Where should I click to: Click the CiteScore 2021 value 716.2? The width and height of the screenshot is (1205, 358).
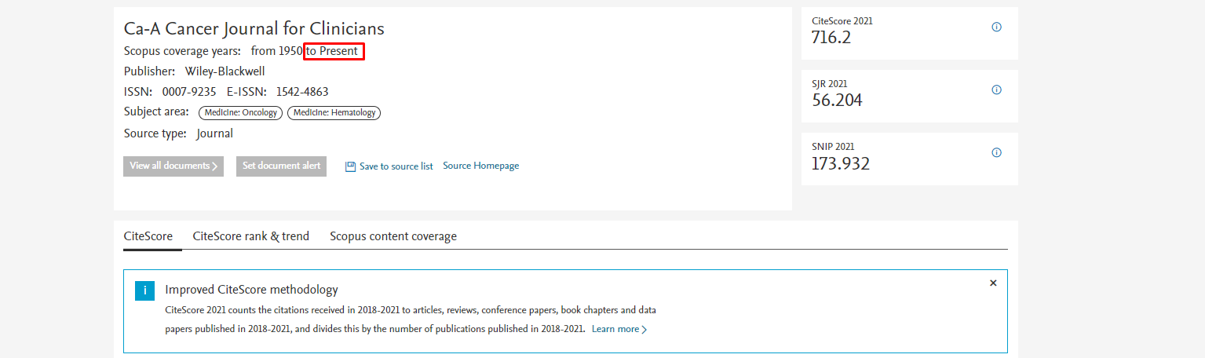(x=831, y=38)
